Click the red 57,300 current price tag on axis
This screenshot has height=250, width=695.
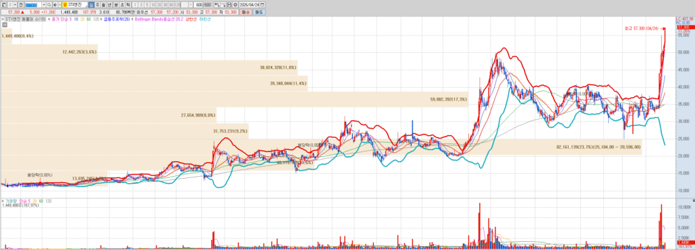(x=685, y=27)
